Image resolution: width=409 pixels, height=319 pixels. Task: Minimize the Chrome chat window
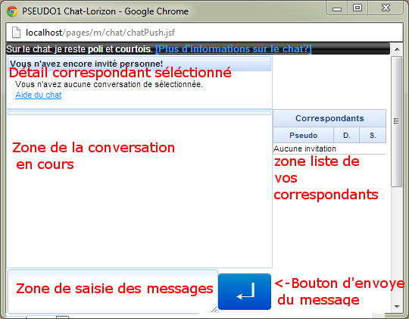click(337, 8)
